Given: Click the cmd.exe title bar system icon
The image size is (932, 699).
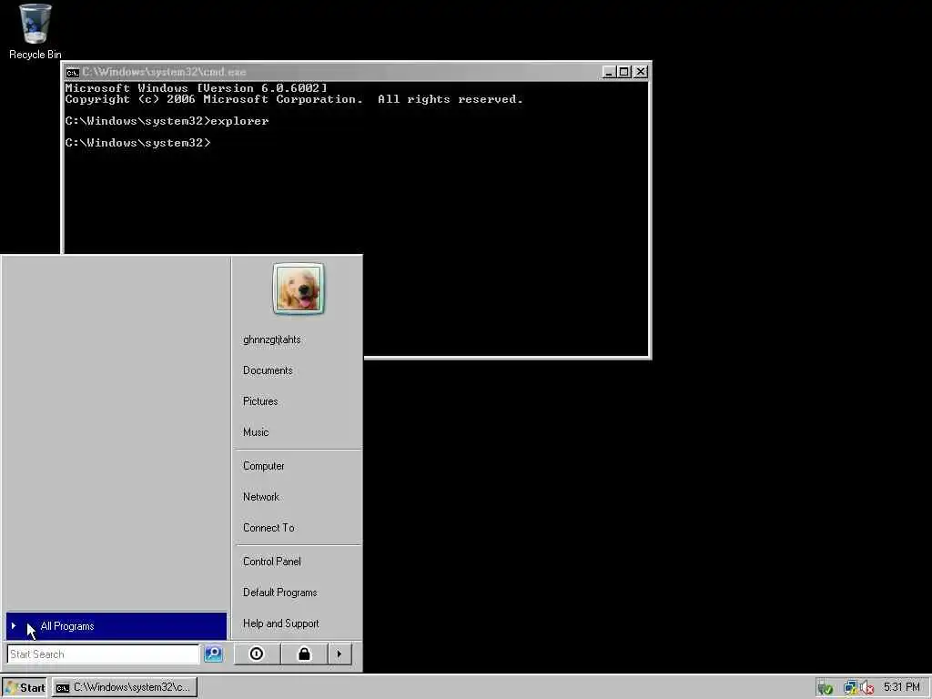Looking at the screenshot, I should (x=73, y=73).
